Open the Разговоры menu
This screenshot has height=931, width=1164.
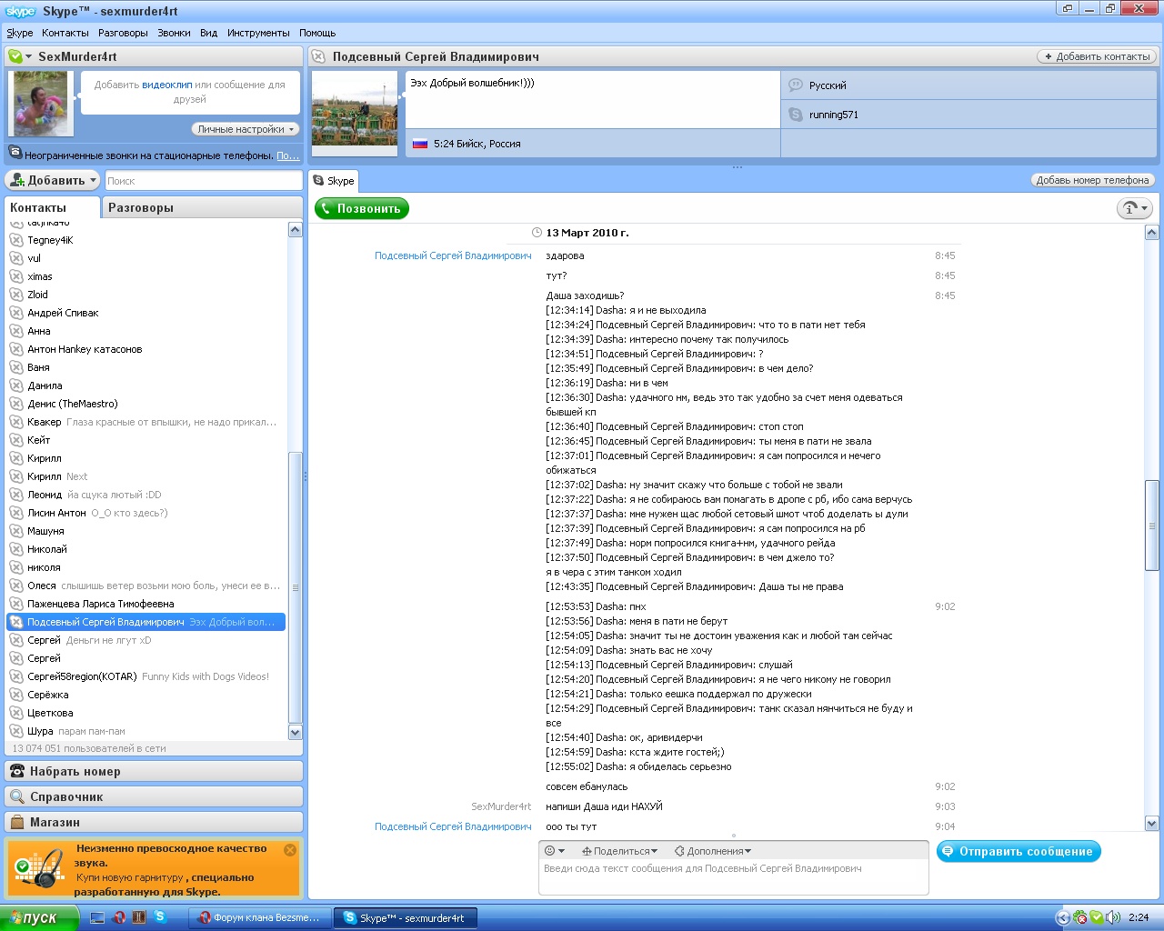click(x=123, y=33)
